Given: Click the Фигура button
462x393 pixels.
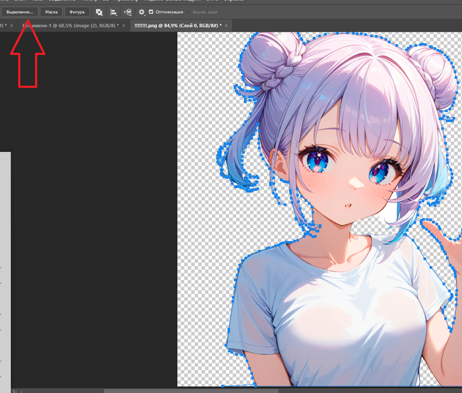Looking at the screenshot, I should [x=77, y=12].
